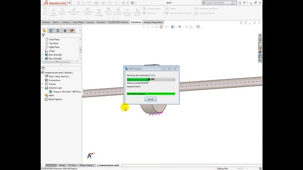The image size is (303, 170).
Task: Open the FeatureManager design tree tab
Action: point(44,31)
